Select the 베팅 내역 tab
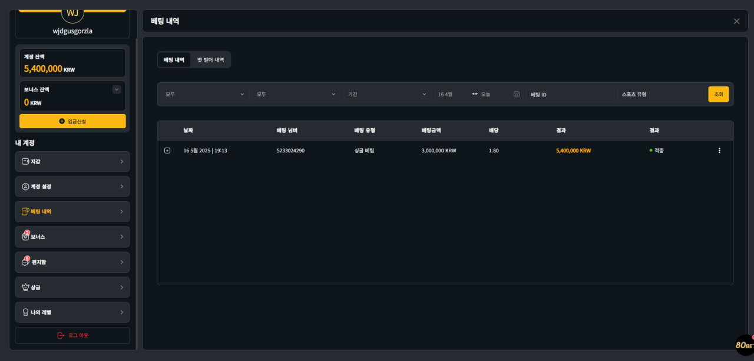754x361 pixels. 174,60
